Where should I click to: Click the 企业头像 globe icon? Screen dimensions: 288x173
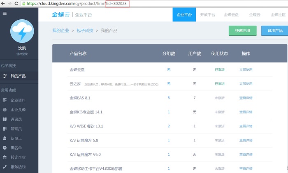tap(5, 110)
